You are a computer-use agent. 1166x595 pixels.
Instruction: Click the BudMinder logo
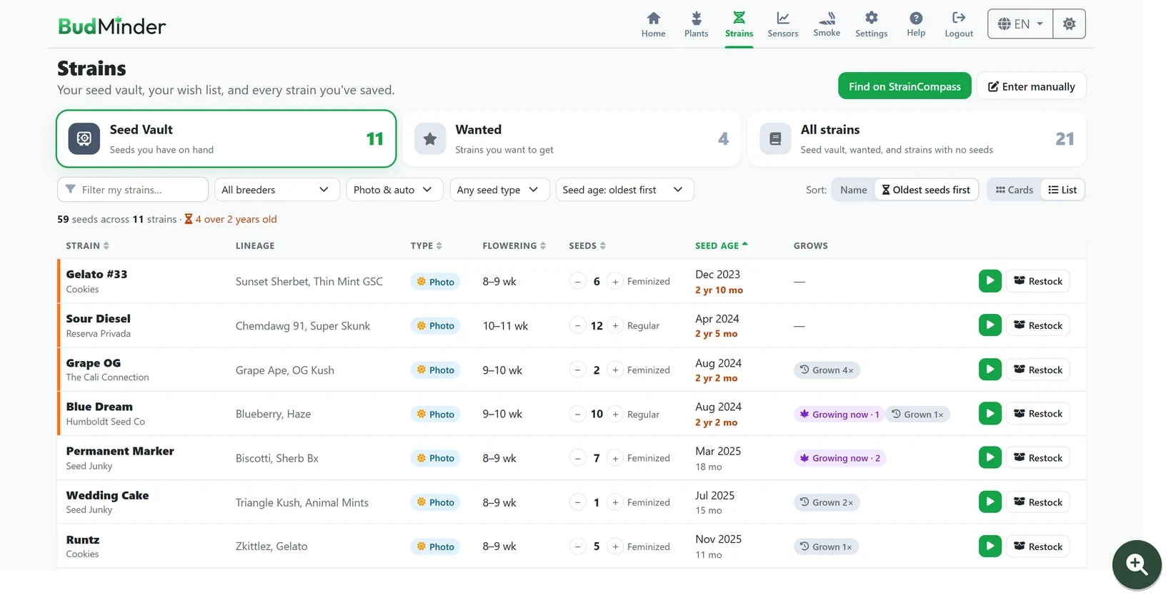click(x=112, y=26)
